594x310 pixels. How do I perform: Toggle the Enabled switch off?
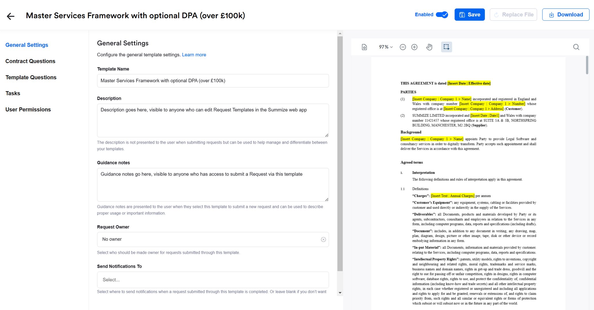(x=442, y=15)
